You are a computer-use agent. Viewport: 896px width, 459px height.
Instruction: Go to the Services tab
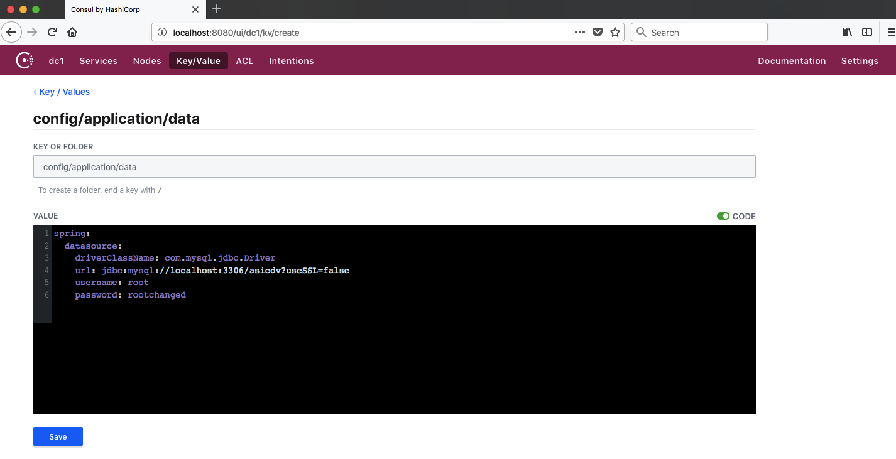[99, 61]
